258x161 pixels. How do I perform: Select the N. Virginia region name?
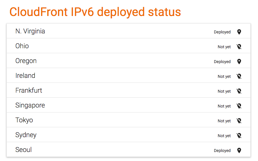[30, 31]
